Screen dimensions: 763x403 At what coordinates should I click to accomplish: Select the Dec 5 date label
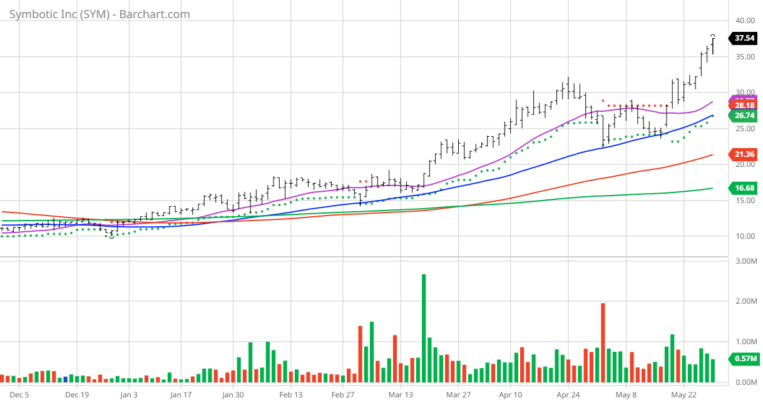[x=19, y=395]
